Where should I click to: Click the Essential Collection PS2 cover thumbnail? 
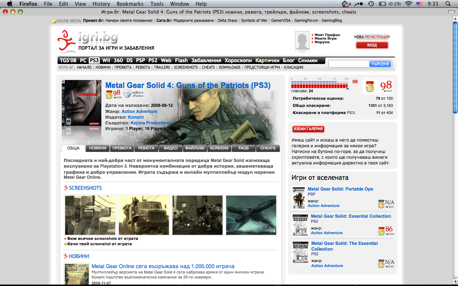tap(300, 225)
